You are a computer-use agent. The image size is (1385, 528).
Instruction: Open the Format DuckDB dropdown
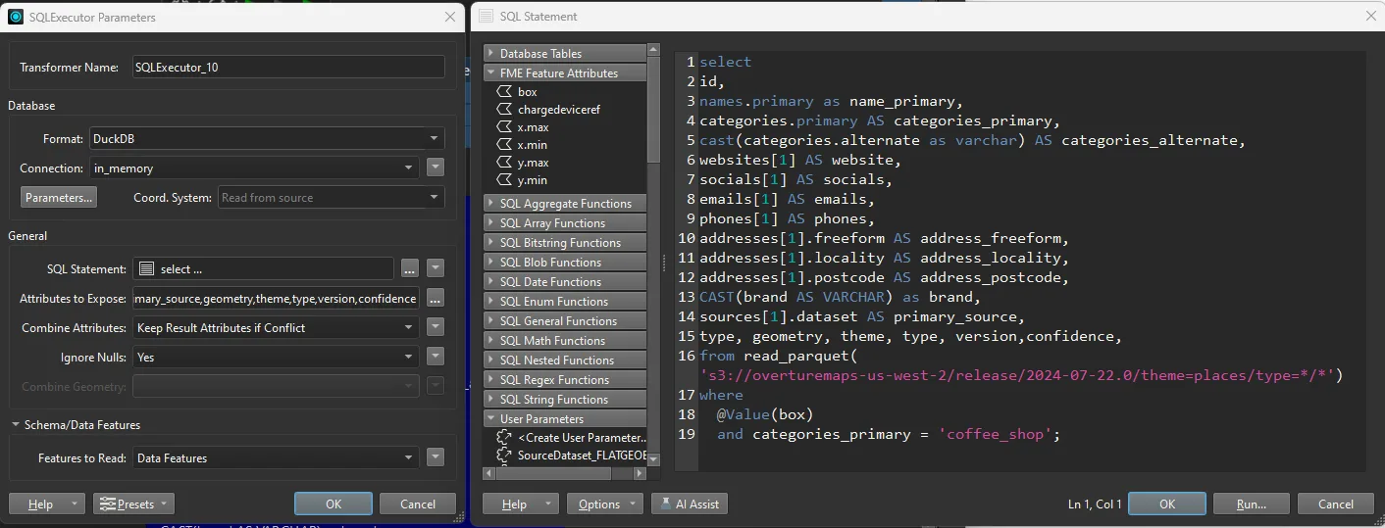(x=267, y=139)
